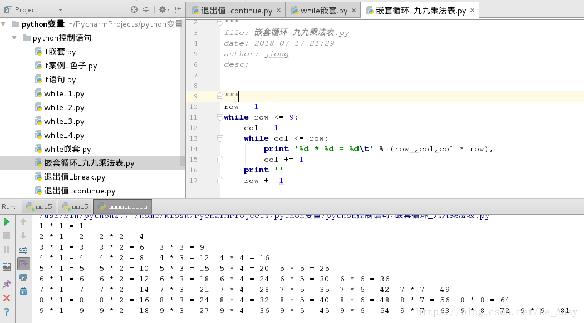
Task: Fold the while loop at line 11
Action: [x=220, y=117]
